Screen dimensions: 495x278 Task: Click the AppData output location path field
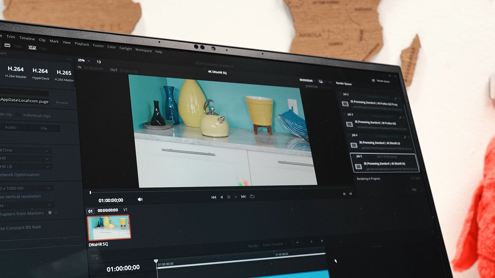point(24,100)
